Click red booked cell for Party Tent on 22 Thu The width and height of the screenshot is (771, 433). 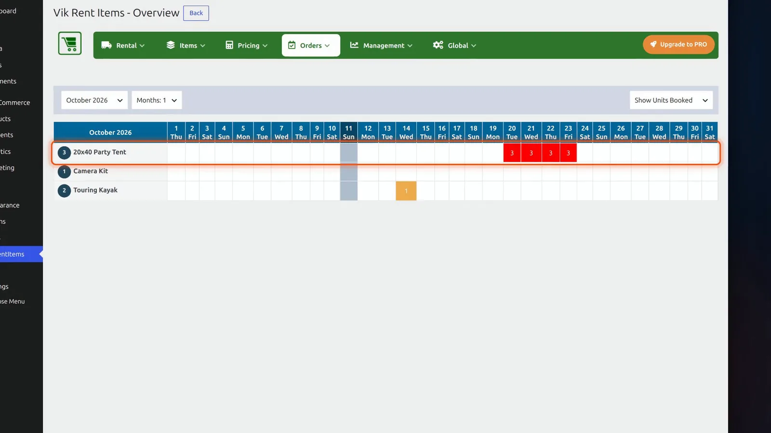tap(550, 153)
